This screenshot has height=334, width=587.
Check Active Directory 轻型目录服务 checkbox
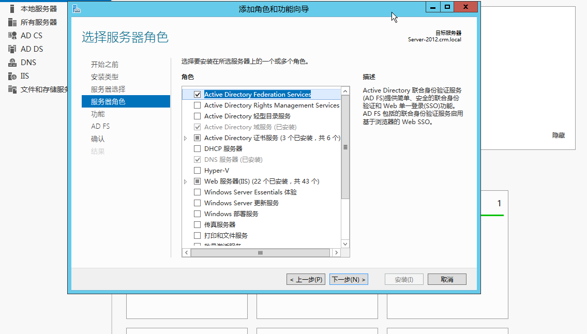197,116
